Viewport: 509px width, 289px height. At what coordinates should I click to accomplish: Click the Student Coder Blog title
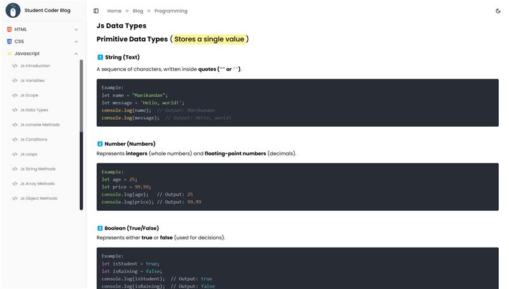(47, 10)
